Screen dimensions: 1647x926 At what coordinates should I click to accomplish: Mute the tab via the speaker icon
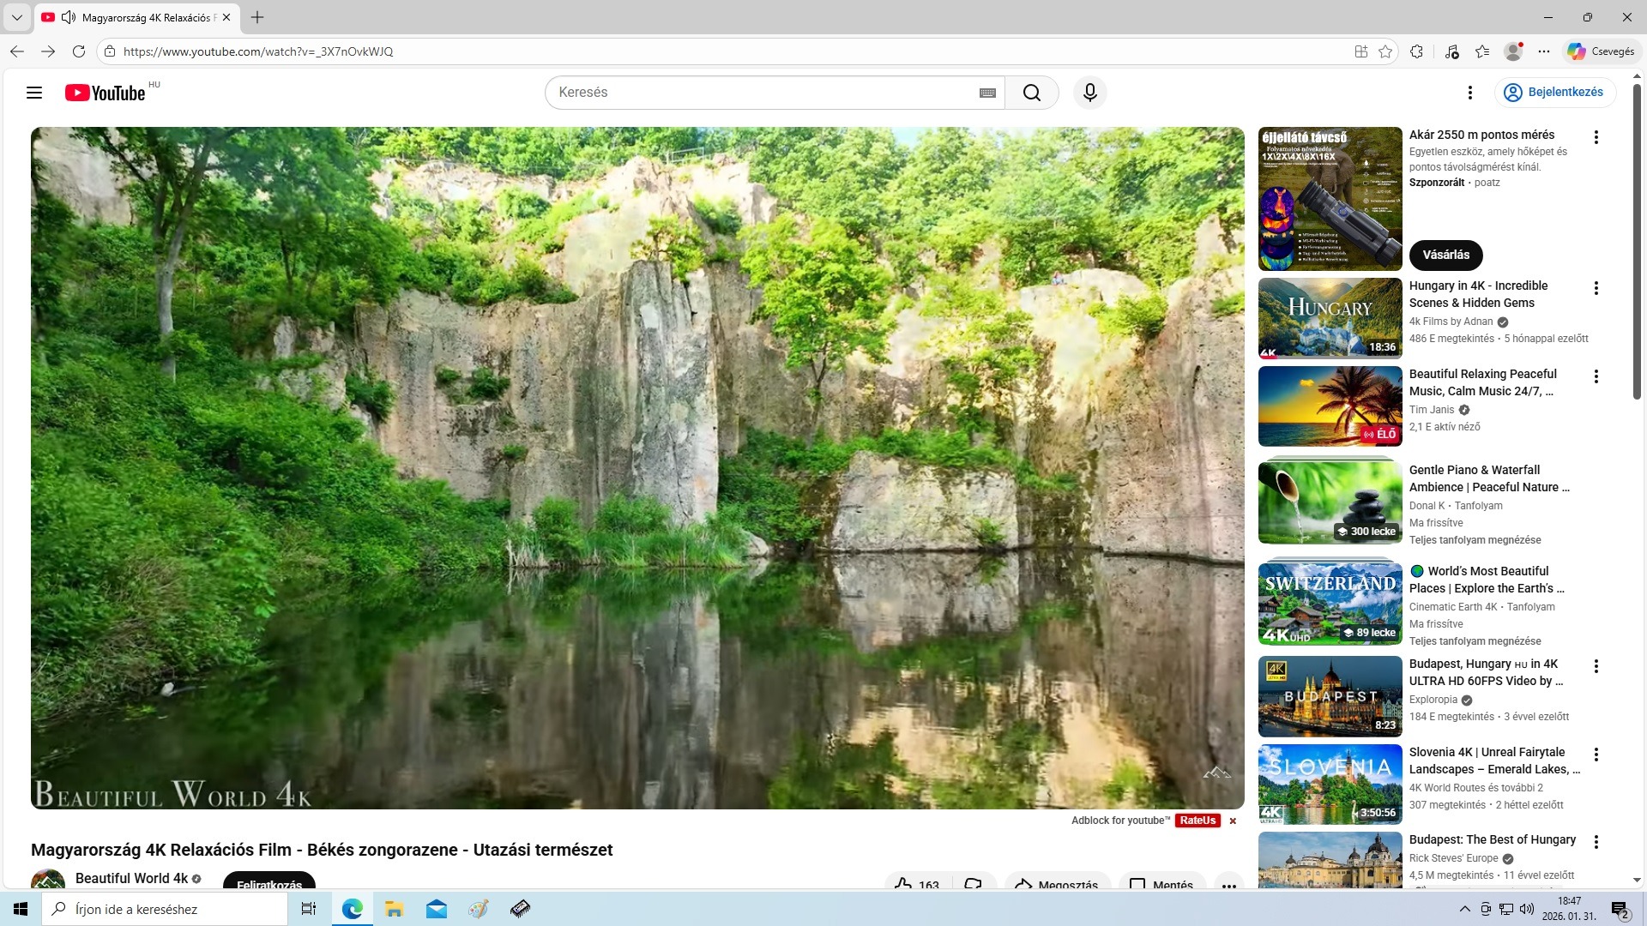tap(69, 17)
